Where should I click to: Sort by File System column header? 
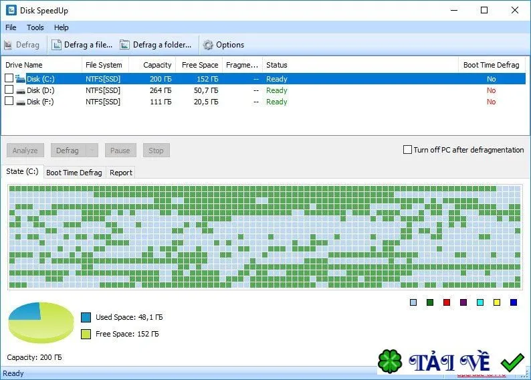tap(105, 65)
